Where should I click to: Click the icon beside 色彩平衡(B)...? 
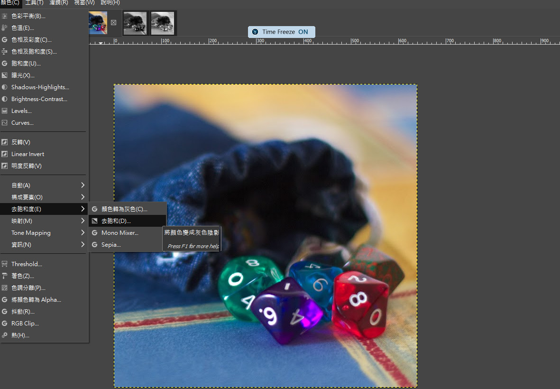point(5,16)
